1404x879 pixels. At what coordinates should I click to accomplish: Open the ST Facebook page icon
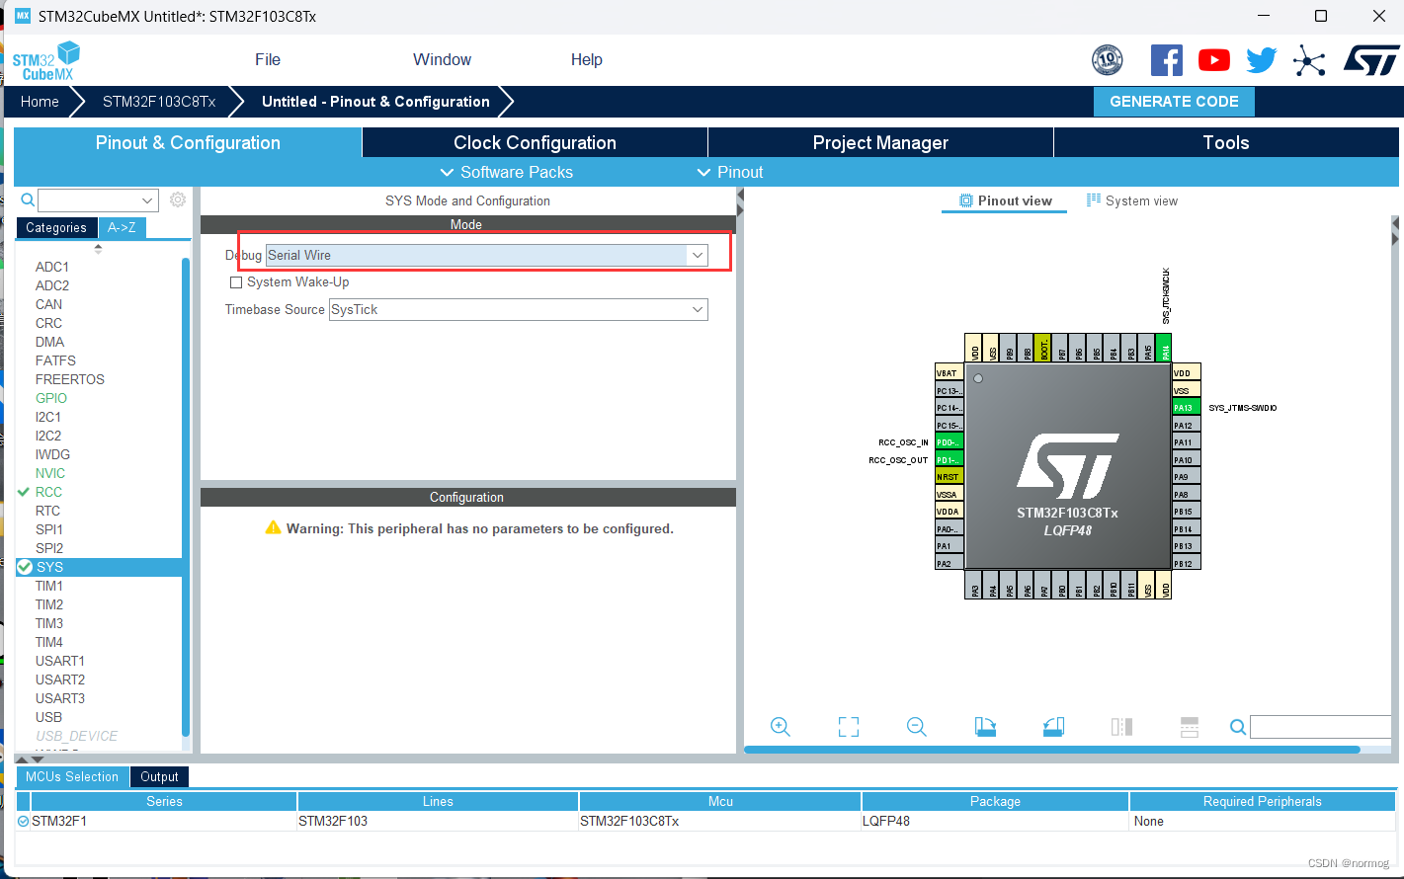pos(1167,60)
